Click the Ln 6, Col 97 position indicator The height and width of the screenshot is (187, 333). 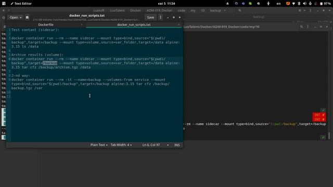151,145
